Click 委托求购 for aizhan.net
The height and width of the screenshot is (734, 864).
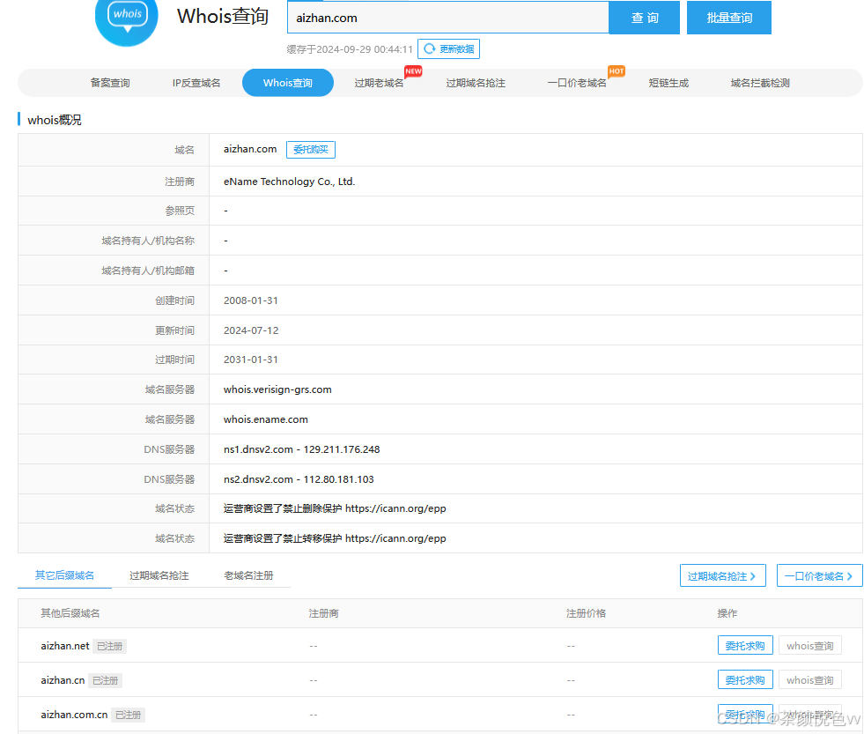745,646
